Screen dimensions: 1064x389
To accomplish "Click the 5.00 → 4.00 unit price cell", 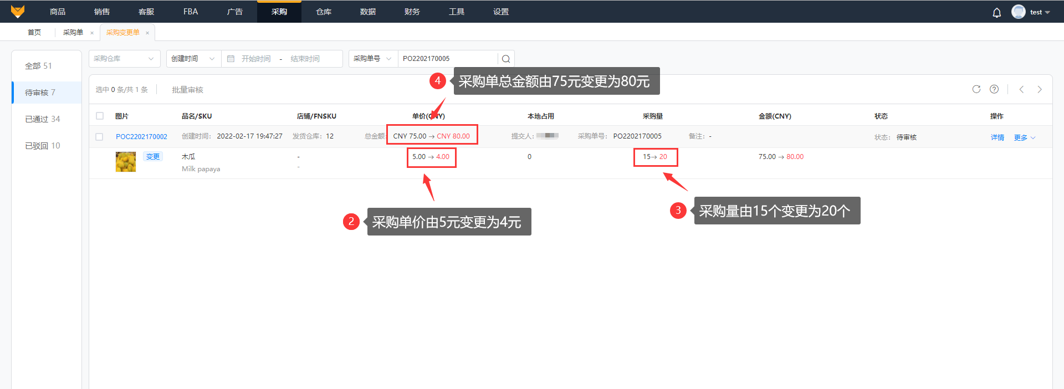I will coord(431,157).
